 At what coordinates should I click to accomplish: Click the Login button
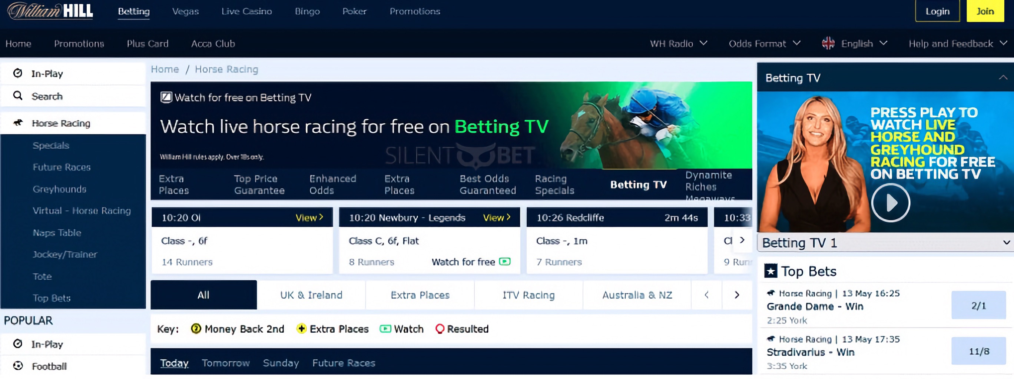point(937,11)
